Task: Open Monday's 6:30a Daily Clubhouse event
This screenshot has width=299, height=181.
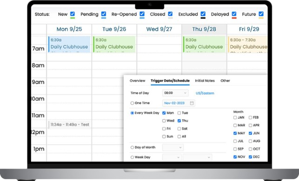Action: click(x=69, y=44)
